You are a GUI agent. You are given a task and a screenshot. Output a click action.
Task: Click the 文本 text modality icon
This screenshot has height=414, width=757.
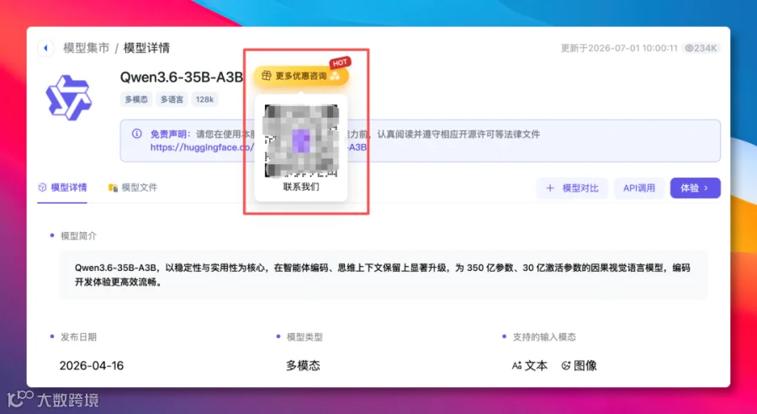pyautogui.click(x=516, y=366)
